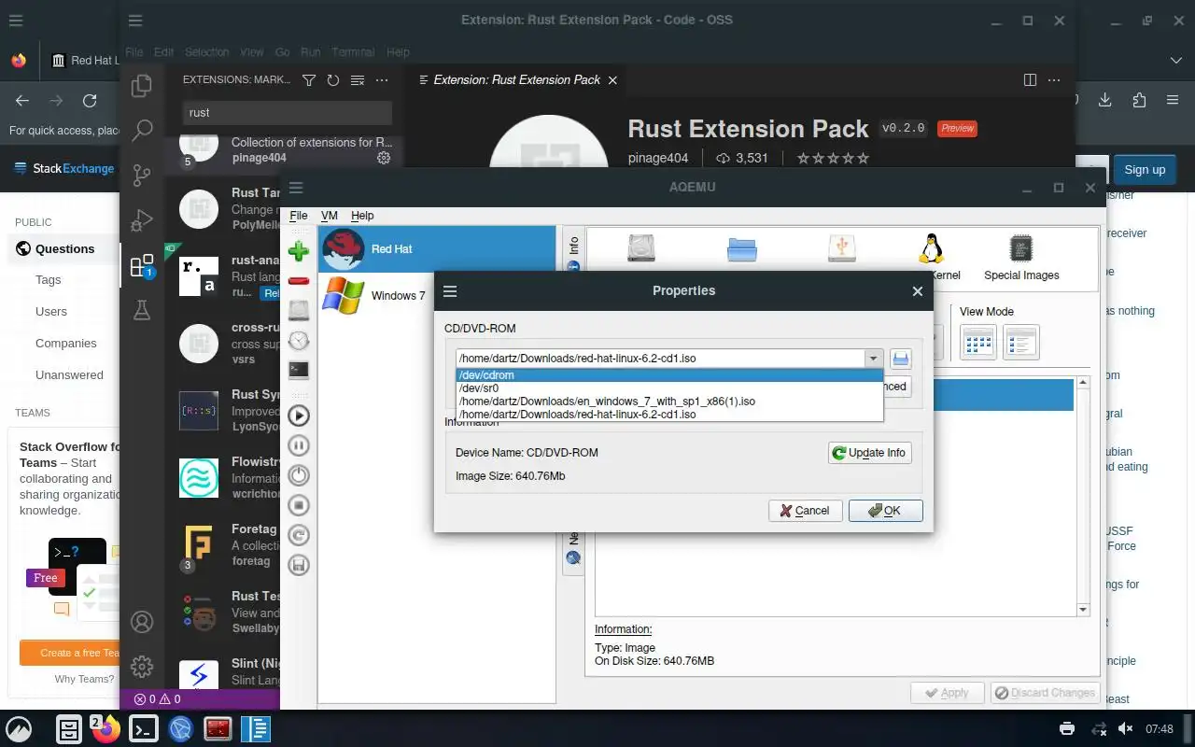This screenshot has width=1195, height=747.
Task: Click the AQEMU play (start VM) button
Action: click(x=299, y=416)
